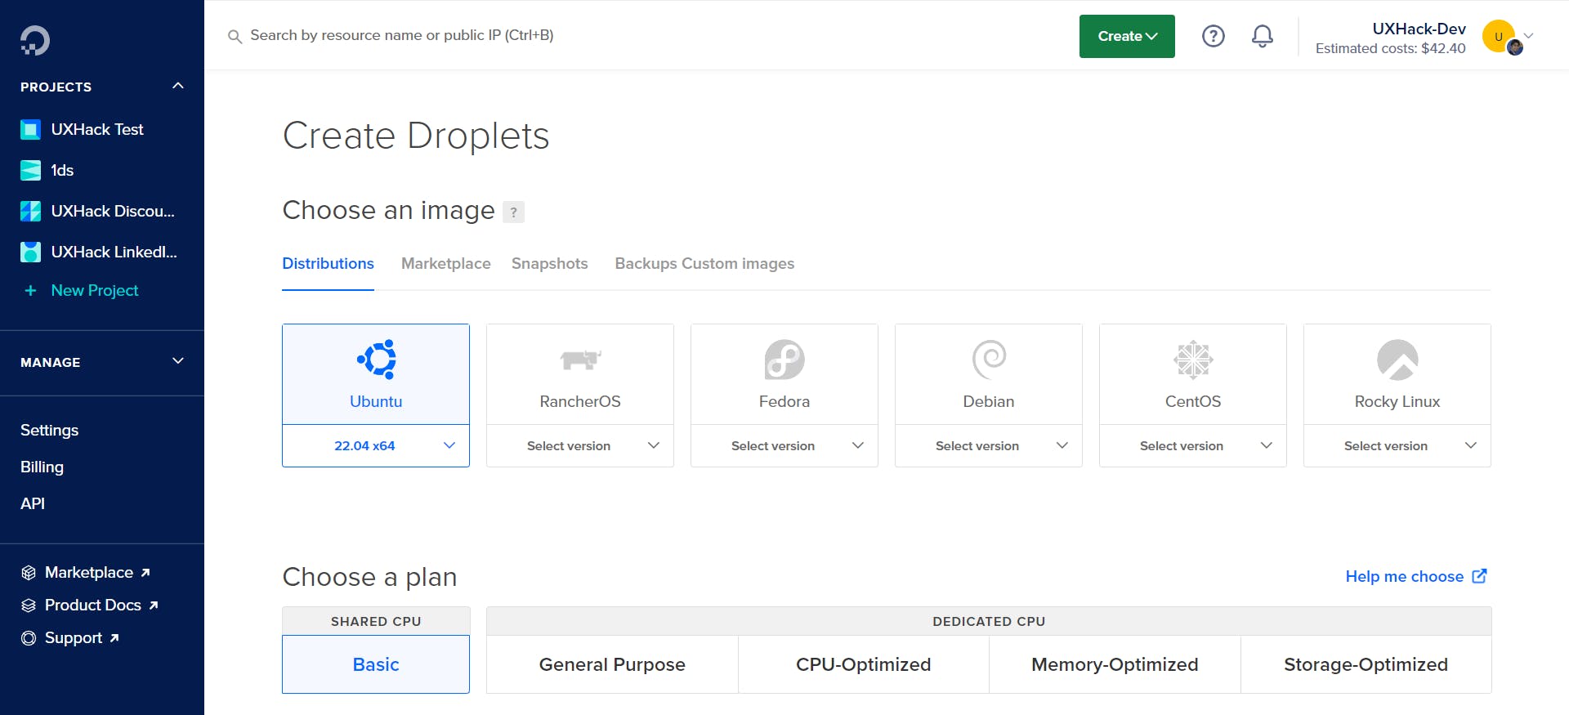Open the notifications bell
The image size is (1569, 715).
[x=1262, y=36]
